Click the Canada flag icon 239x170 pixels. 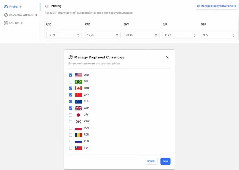point(78,88)
